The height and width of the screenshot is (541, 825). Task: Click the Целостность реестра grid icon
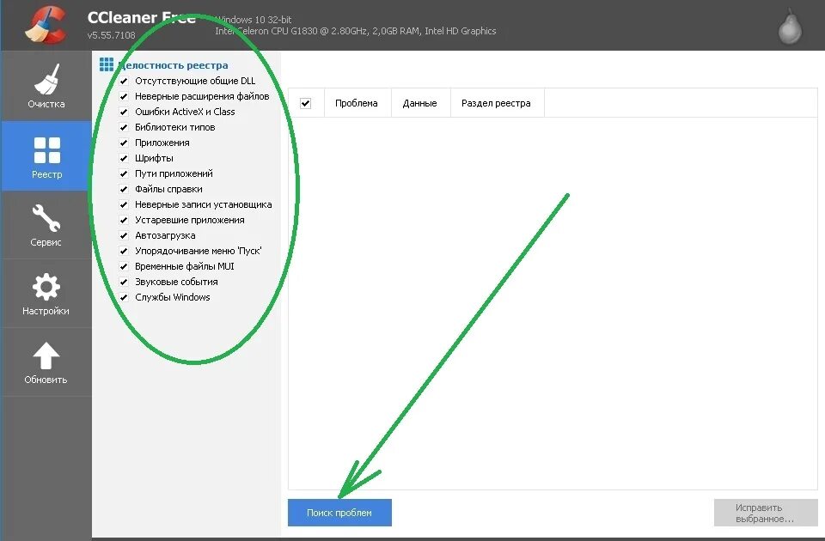click(107, 64)
